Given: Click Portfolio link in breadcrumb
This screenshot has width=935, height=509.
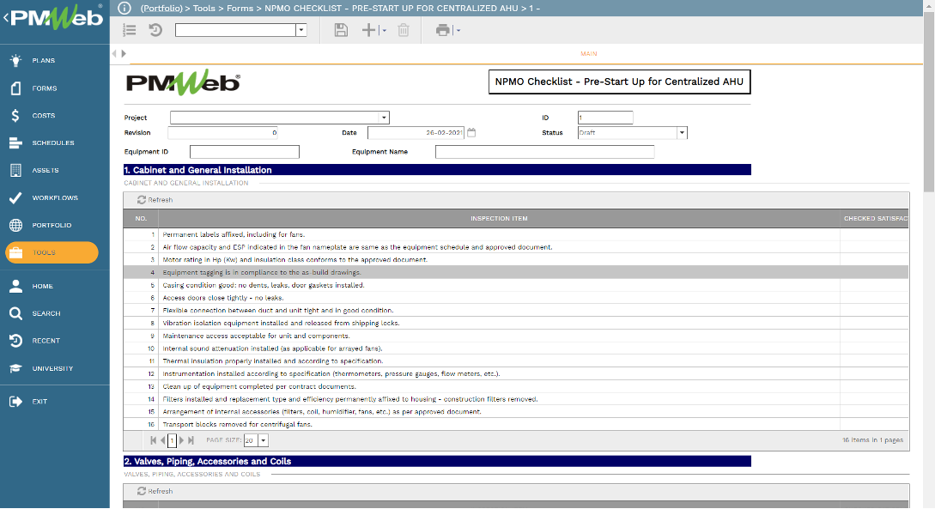Looking at the screenshot, I should (161, 9).
